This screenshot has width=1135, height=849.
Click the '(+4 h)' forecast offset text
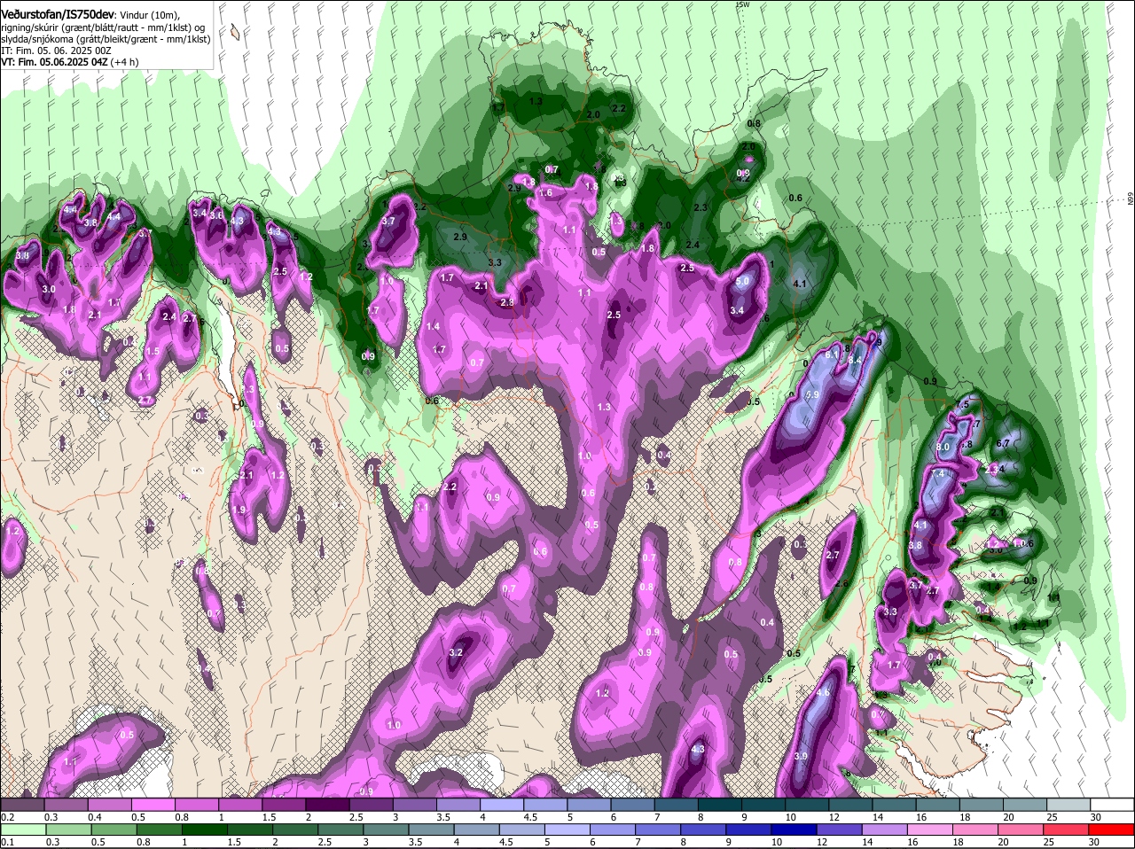(126, 63)
